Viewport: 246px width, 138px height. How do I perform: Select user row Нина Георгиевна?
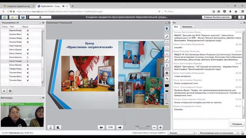tap(21, 46)
